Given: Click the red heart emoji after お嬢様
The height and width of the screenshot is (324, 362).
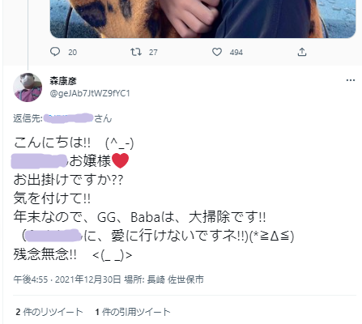Looking at the screenshot, I should 120,160.
